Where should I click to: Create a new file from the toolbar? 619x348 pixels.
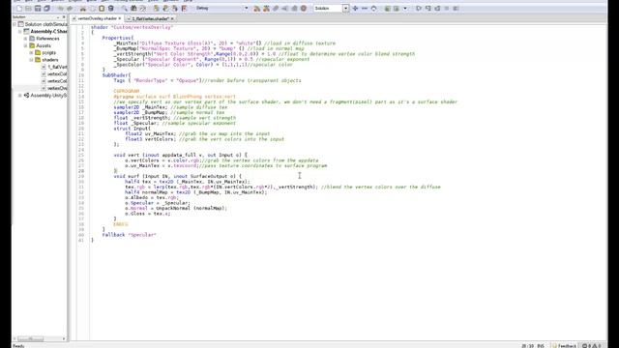coord(19,9)
